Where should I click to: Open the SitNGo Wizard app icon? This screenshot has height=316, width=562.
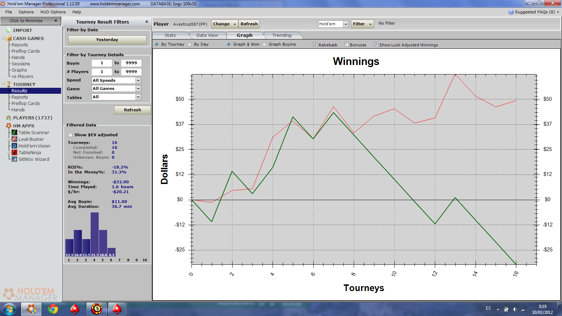pyautogui.click(x=14, y=159)
